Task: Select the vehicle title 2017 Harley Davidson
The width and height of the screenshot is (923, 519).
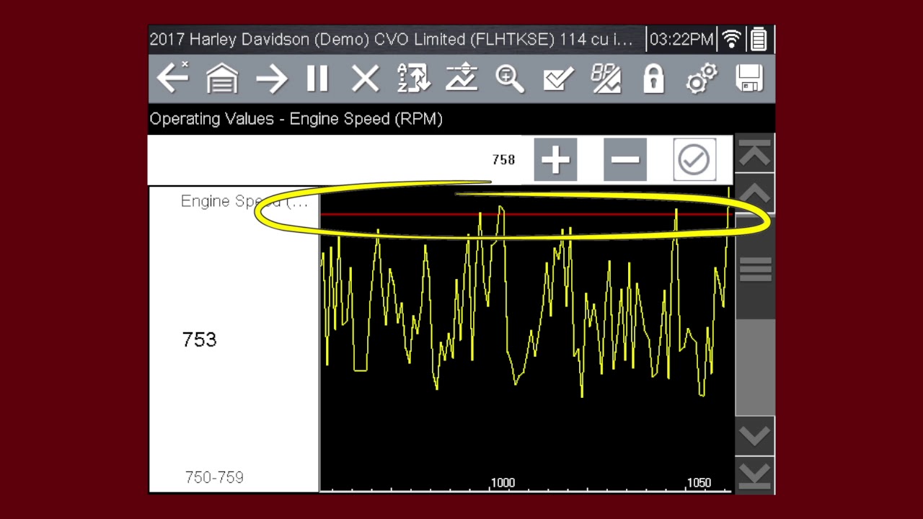Action: click(391, 40)
